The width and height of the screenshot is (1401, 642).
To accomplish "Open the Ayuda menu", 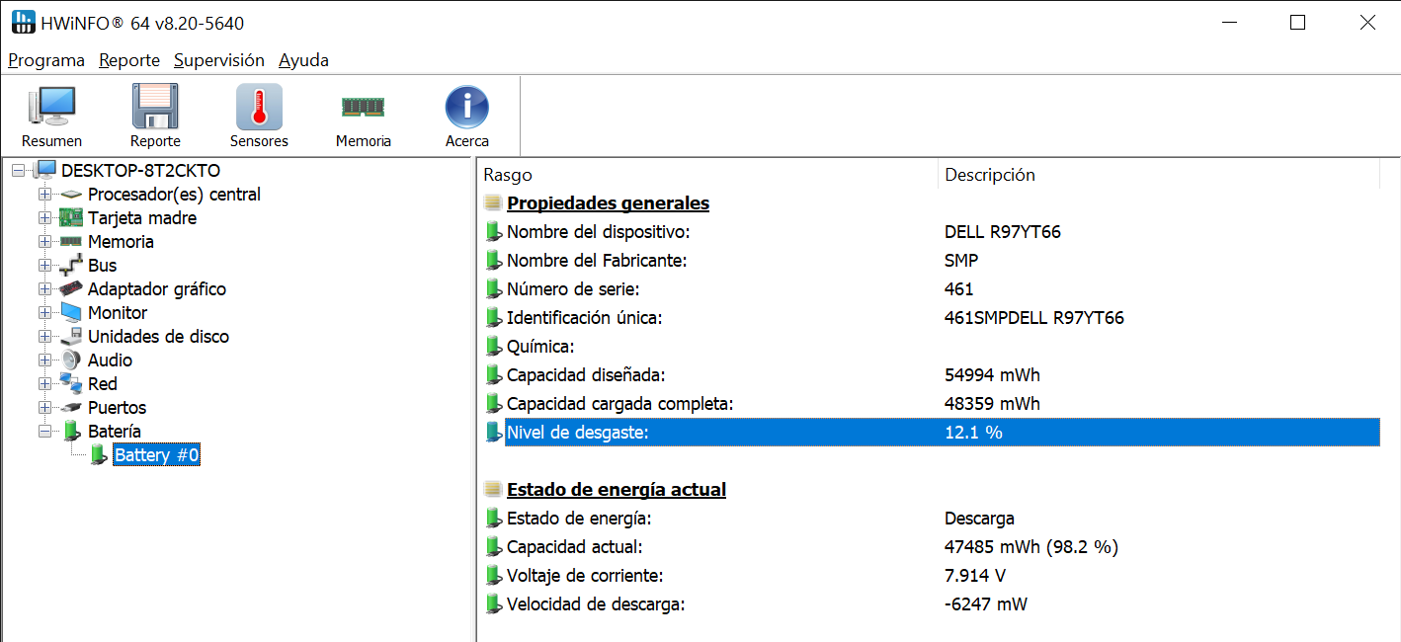I will click(303, 60).
